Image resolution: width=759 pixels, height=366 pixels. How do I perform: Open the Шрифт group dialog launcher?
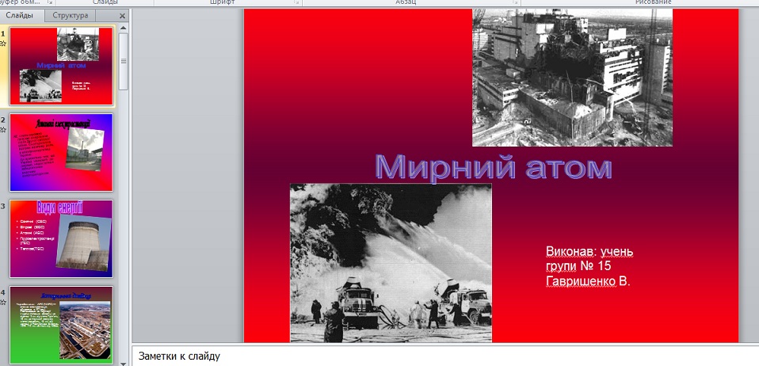point(296,2)
